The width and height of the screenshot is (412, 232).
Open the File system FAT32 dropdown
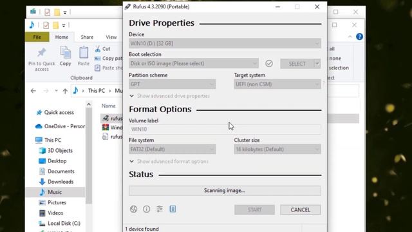172,149
